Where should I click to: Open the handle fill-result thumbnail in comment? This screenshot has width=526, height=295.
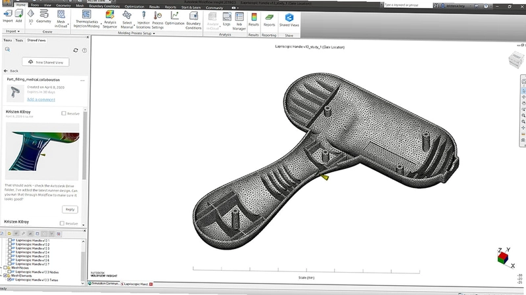pos(43,152)
